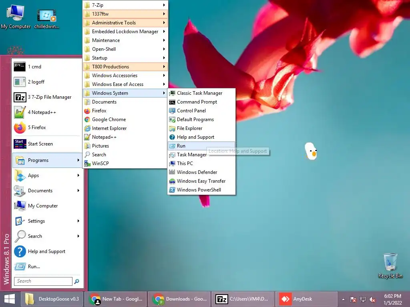This screenshot has width=410, height=307.
Task: Select Windows System menu item
Action: click(x=125, y=93)
